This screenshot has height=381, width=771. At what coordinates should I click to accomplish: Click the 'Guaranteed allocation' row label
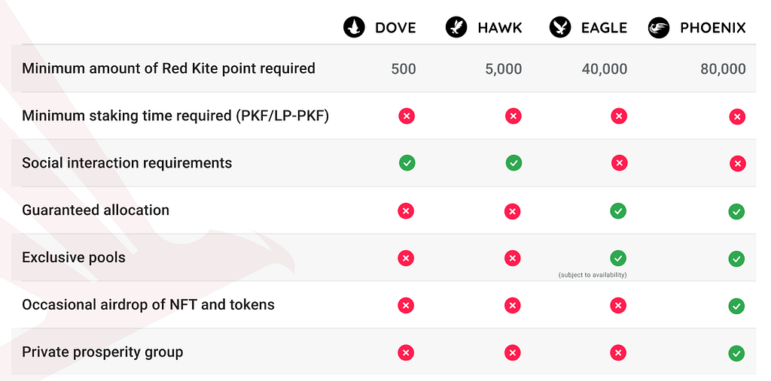pos(96,210)
